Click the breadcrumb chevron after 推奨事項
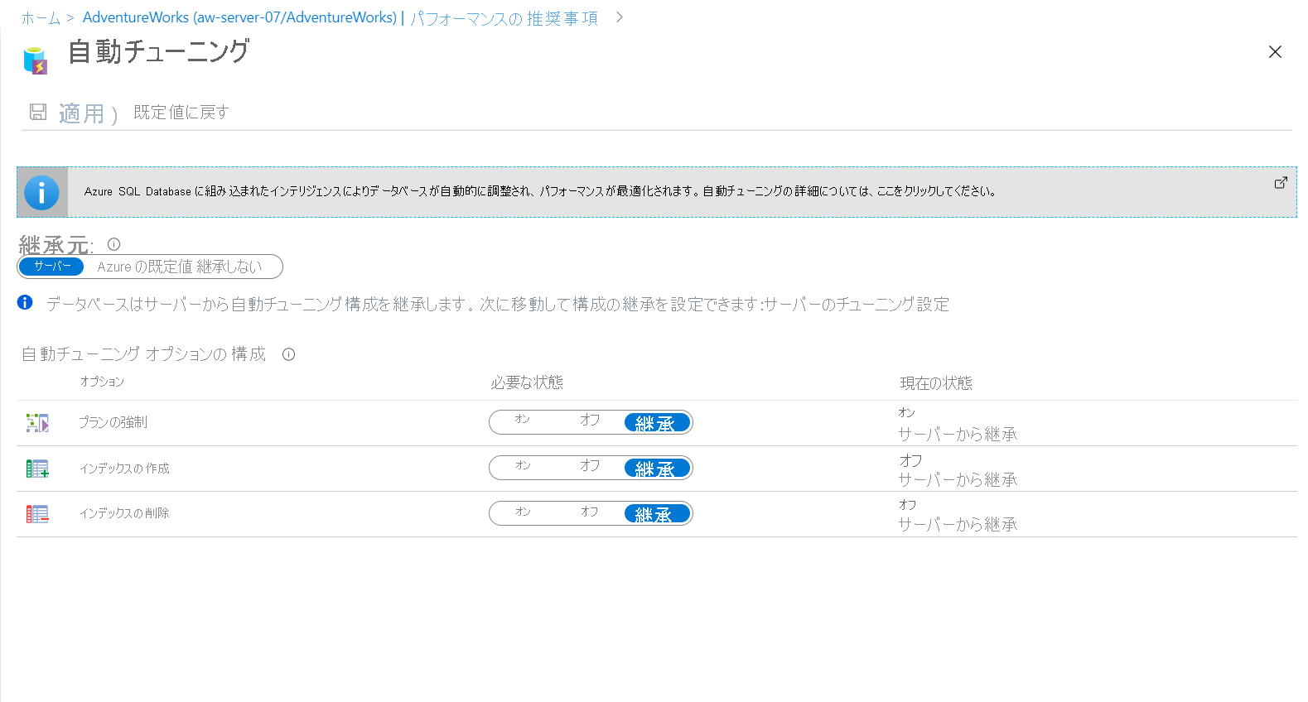Image resolution: width=1308 pixels, height=702 pixels. pyautogui.click(x=620, y=17)
